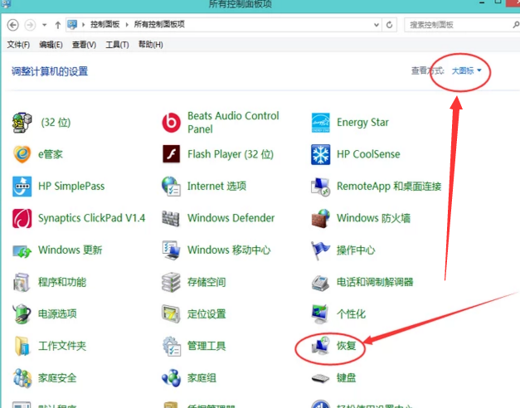Image resolution: width=520 pixels, height=408 pixels.
Task: Open the Synaptics ClickPad V1.4 icon
Action: [x=22, y=218]
